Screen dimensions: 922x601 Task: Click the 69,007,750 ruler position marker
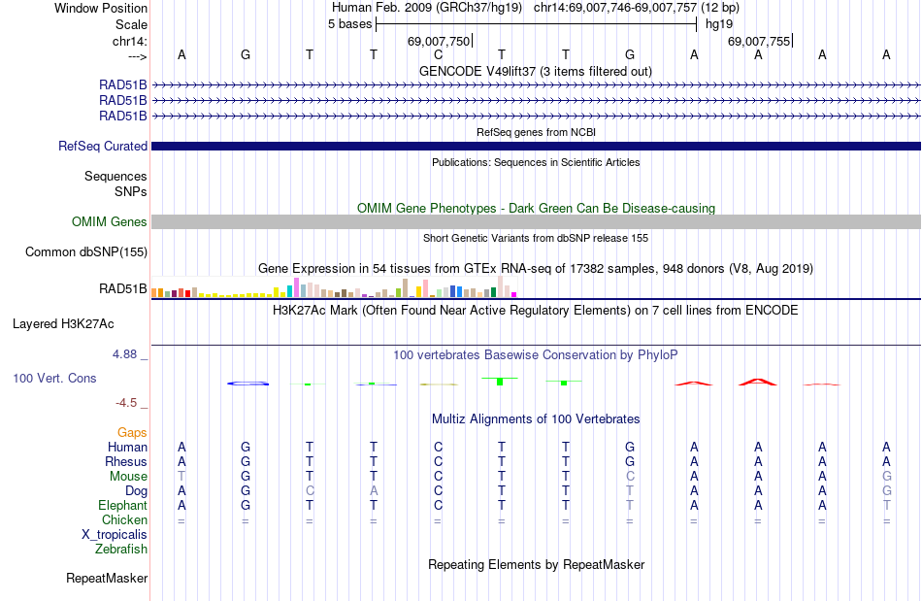click(x=440, y=41)
